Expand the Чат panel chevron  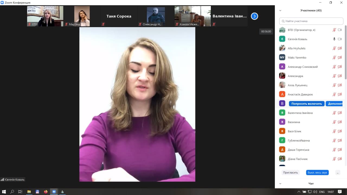pos(280,184)
